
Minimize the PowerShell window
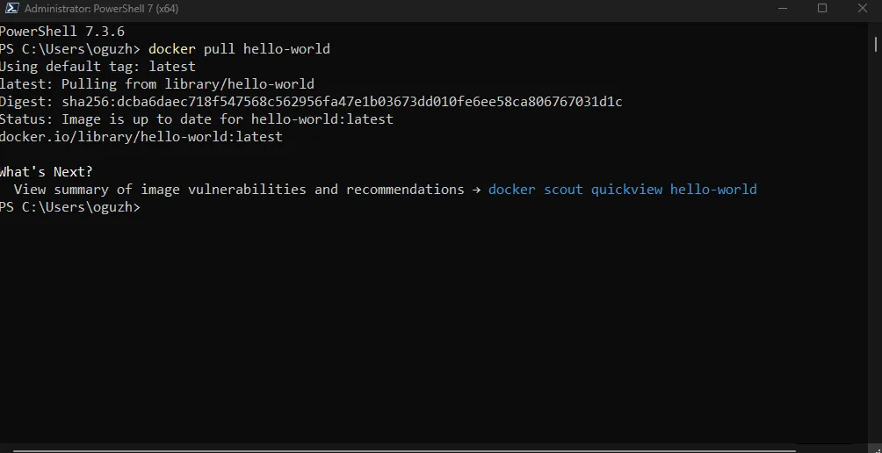coord(782,9)
